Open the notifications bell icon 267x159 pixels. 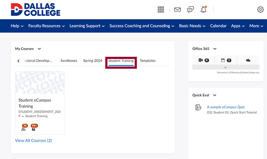tap(204, 10)
